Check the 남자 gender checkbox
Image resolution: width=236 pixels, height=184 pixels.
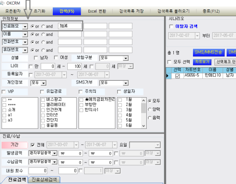pos(36,58)
